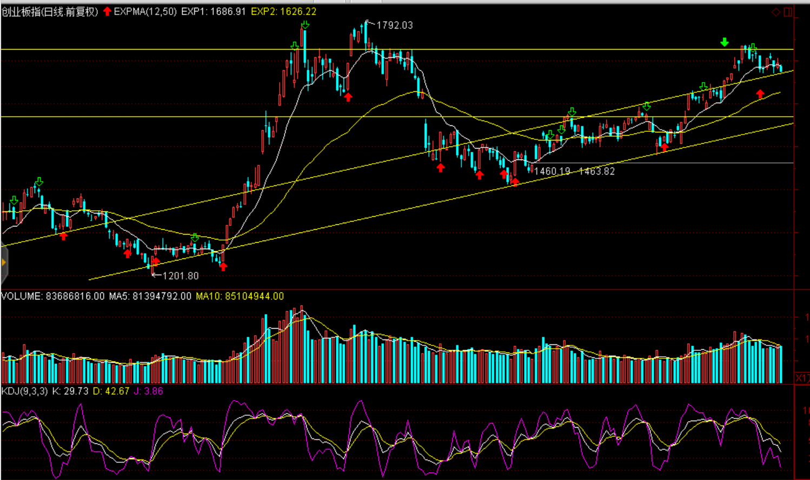
Task: Click the EXP1: 1686.91 value
Action: (214, 11)
